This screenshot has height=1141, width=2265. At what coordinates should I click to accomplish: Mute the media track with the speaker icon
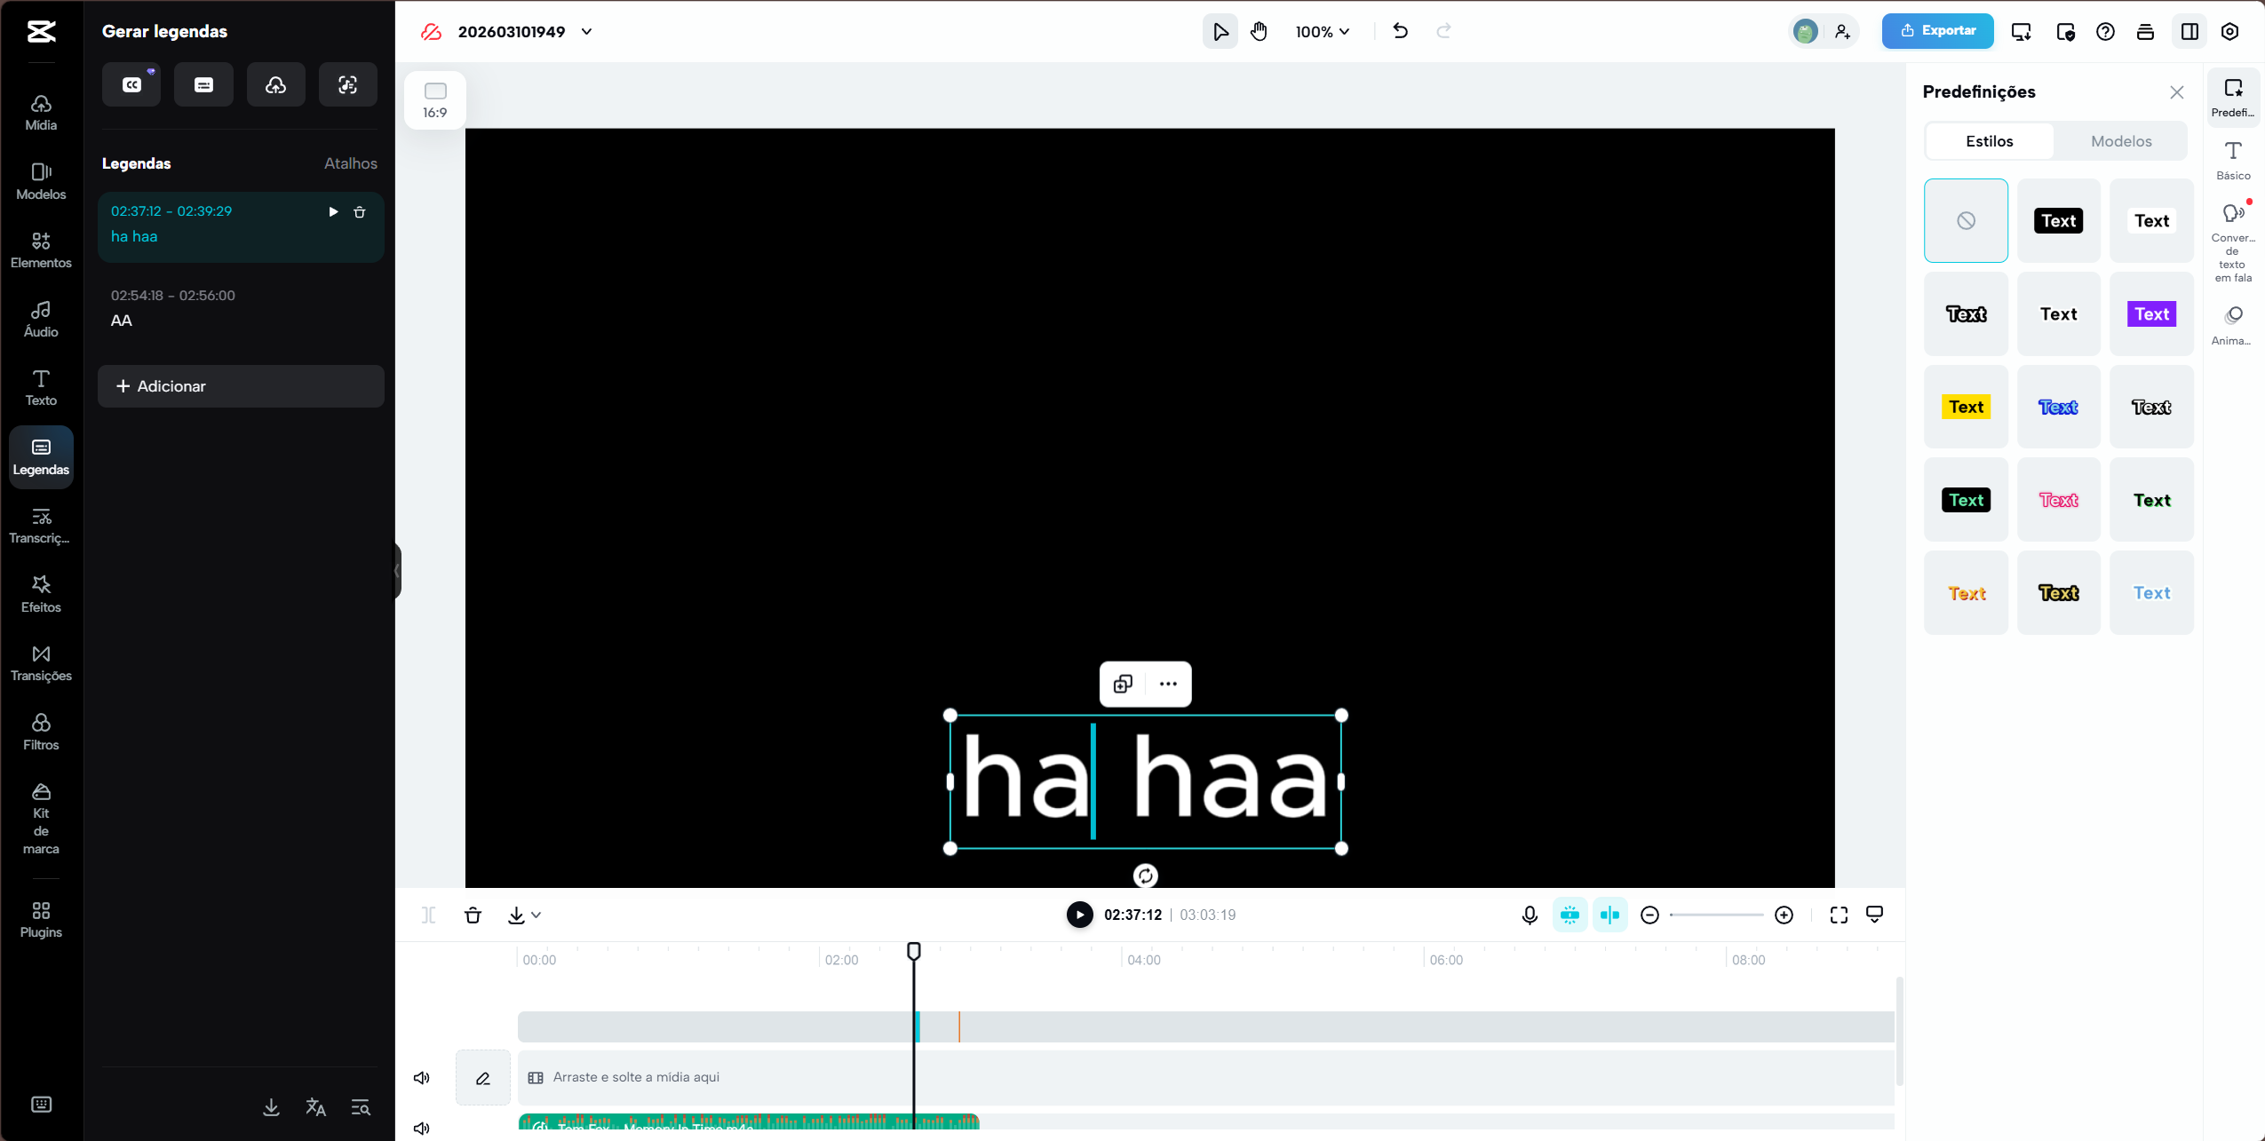[x=422, y=1077]
